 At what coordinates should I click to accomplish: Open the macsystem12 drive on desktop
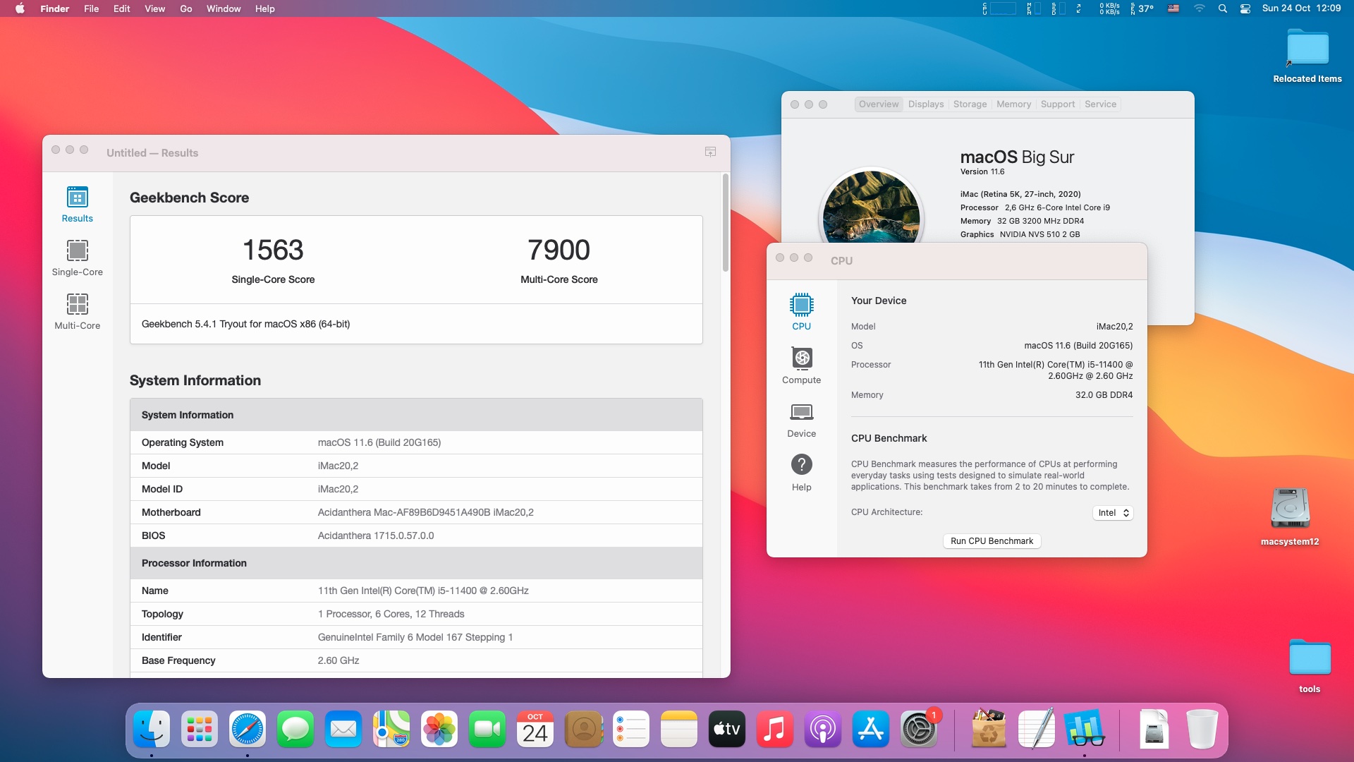pyautogui.click(x=1290, y=509)
